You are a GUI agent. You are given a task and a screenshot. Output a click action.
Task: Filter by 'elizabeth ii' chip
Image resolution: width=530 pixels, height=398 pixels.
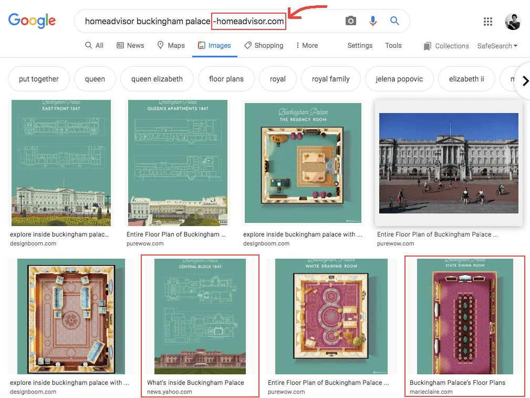(x=466, y=79)
